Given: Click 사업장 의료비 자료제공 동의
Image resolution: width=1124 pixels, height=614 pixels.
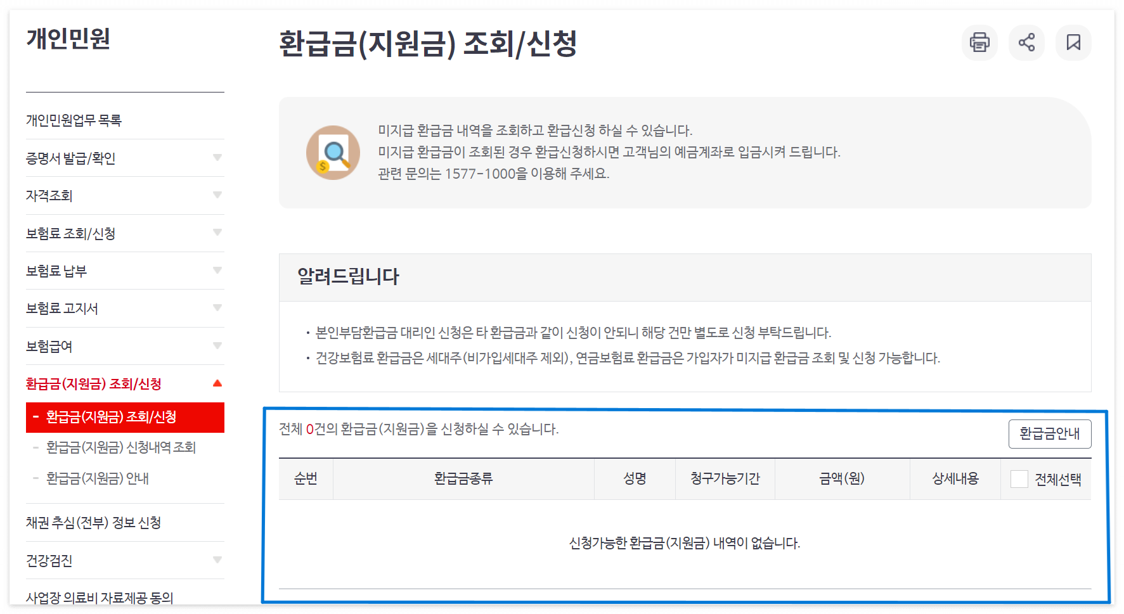Looking at the screenshot, I should [x=103, y=596].
